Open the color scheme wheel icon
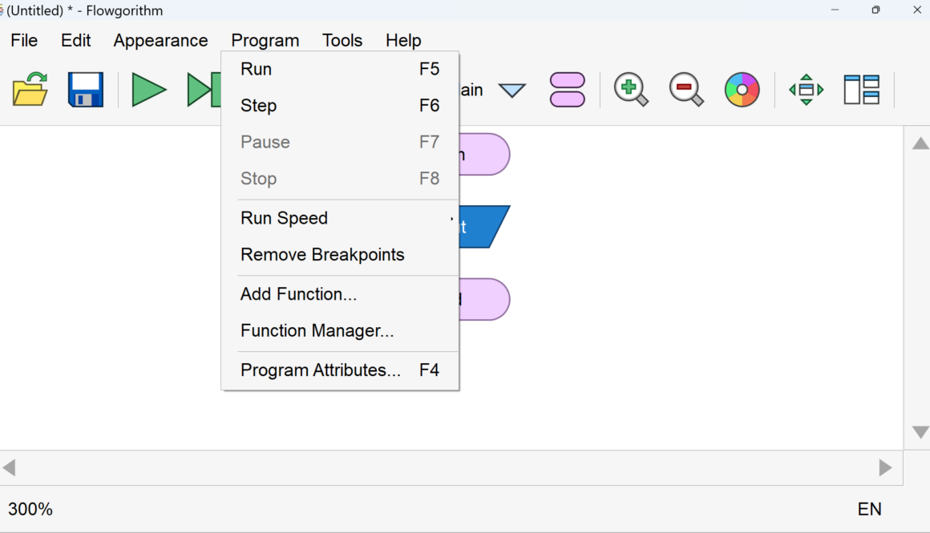 (742, 90)
